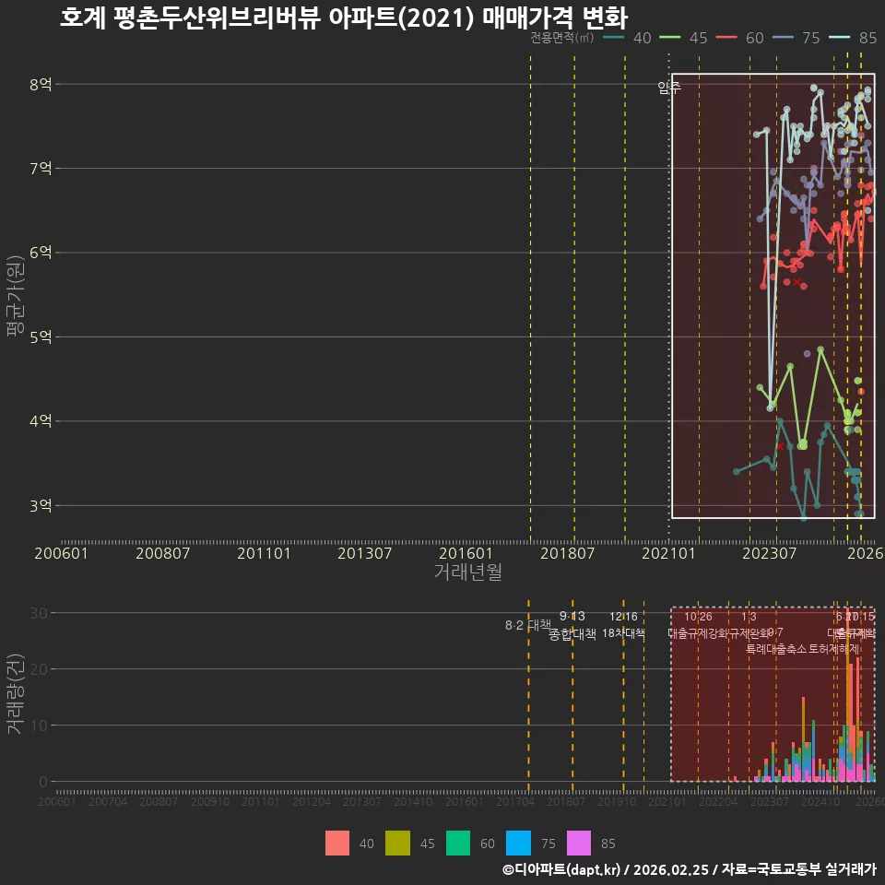Screen dimensions: 885x885
Task: Click the 거래년월 axis title
Action: click(x=468, y=572)
